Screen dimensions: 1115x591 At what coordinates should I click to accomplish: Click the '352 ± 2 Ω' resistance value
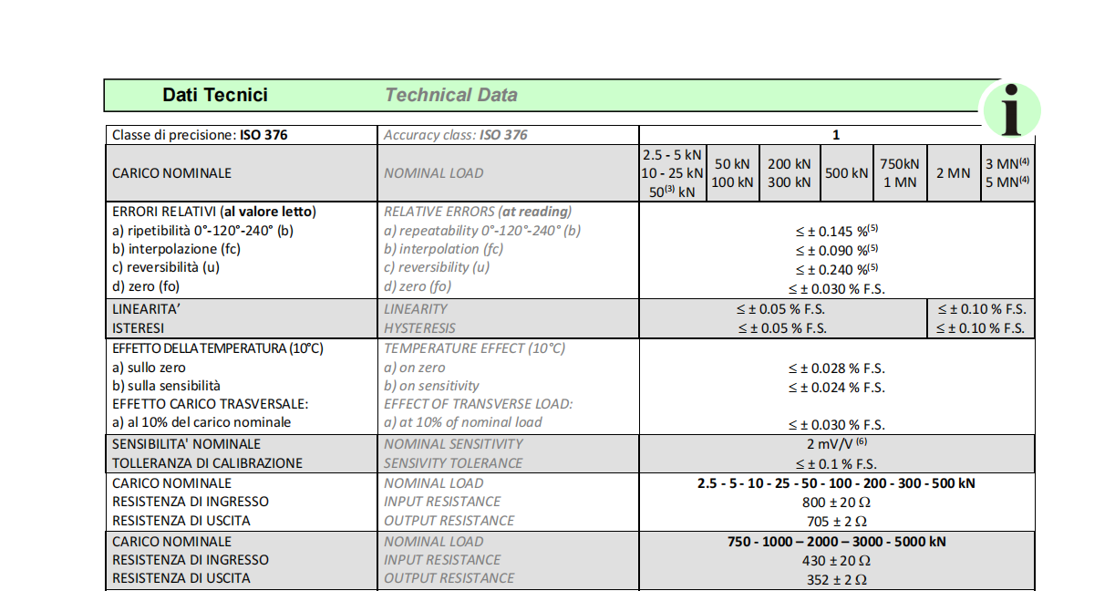[x=836, y=580]
